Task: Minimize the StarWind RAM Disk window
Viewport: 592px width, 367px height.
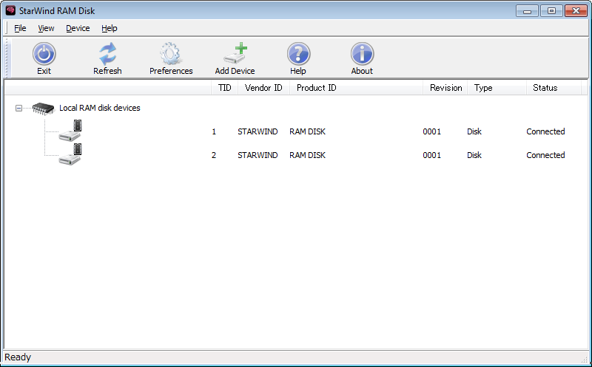Action: [x=527, y=11]
